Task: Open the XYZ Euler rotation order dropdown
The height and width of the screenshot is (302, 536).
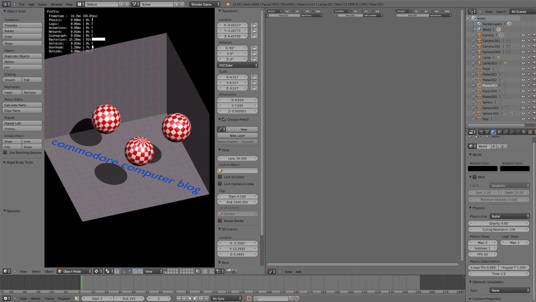Action: tap(237, 65)
